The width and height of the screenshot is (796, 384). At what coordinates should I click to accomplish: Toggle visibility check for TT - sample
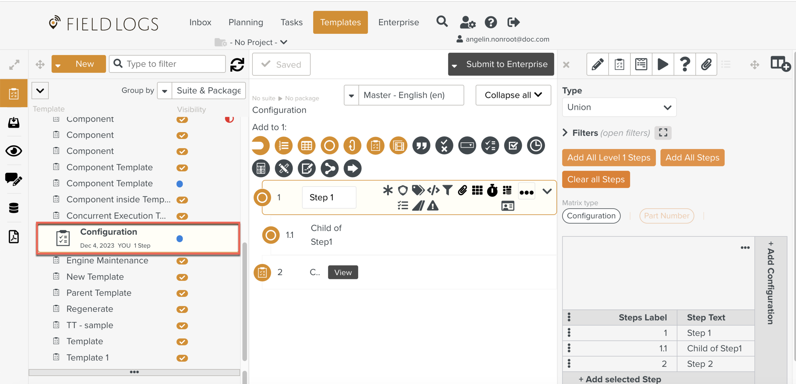182,326
